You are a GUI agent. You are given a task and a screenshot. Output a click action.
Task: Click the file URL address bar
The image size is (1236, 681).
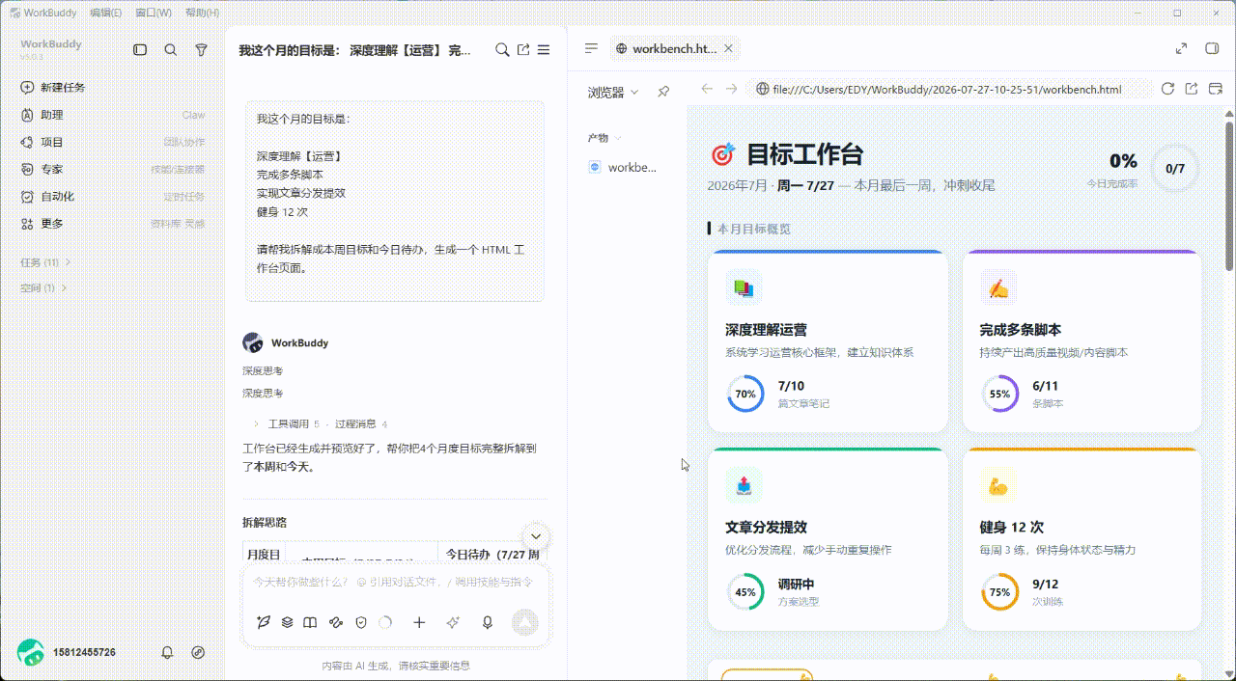952,90
